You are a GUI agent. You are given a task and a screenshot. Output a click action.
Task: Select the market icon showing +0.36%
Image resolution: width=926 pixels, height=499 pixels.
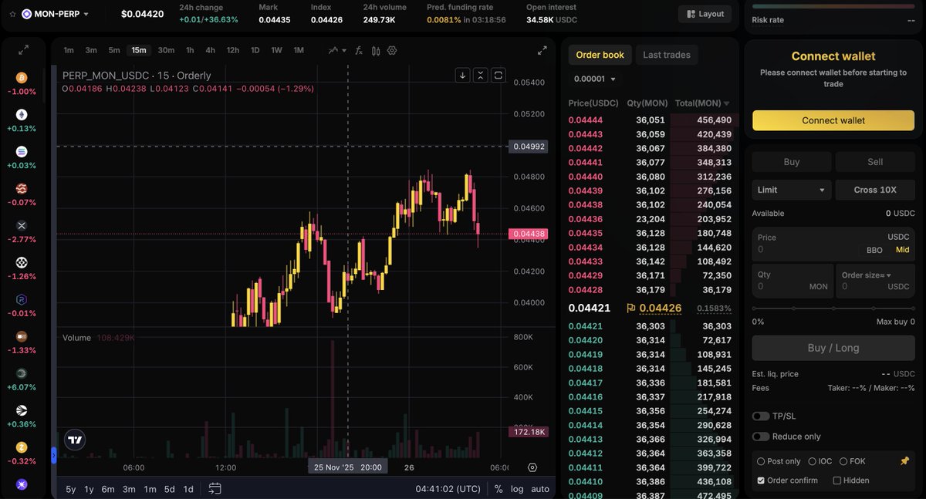22,410
